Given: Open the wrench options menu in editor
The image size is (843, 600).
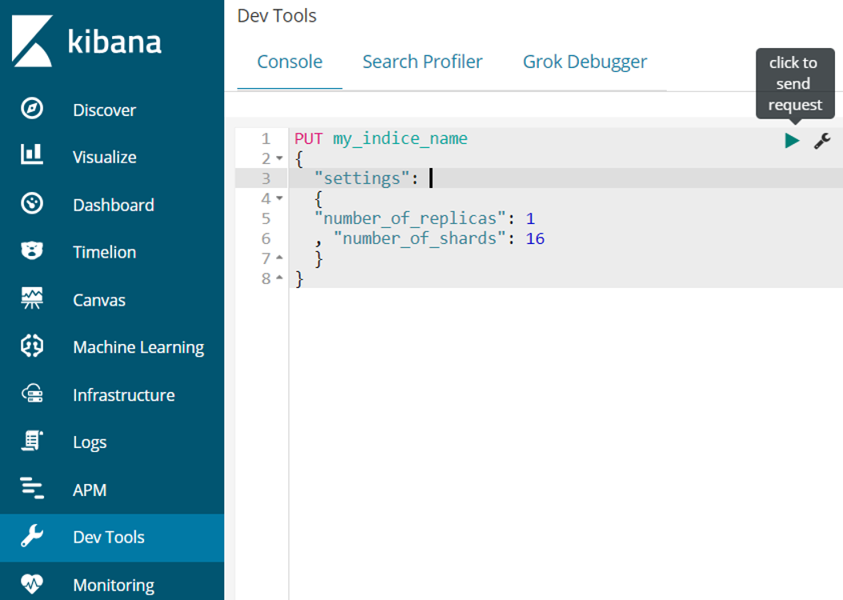Looking at the screenshot, I should (x=822, y=141).
